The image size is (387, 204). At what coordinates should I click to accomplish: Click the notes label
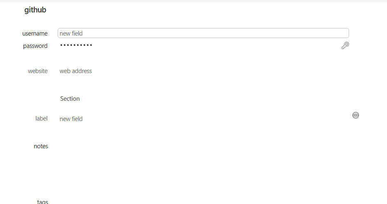point(41,146)
